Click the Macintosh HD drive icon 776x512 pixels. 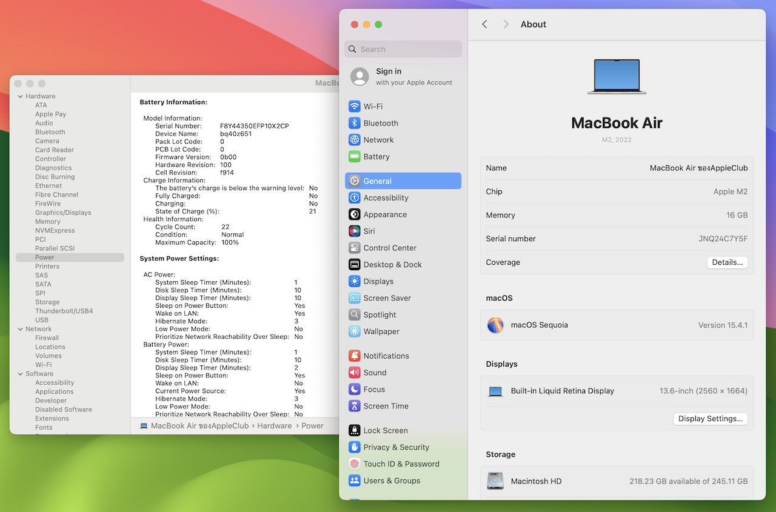[x=495, y=481]
